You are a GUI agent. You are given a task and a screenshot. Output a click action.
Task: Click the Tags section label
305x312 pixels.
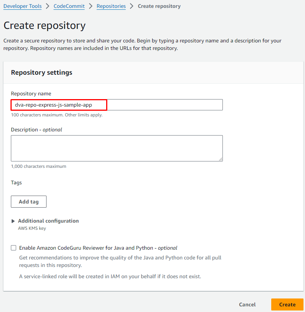[17, 182]
